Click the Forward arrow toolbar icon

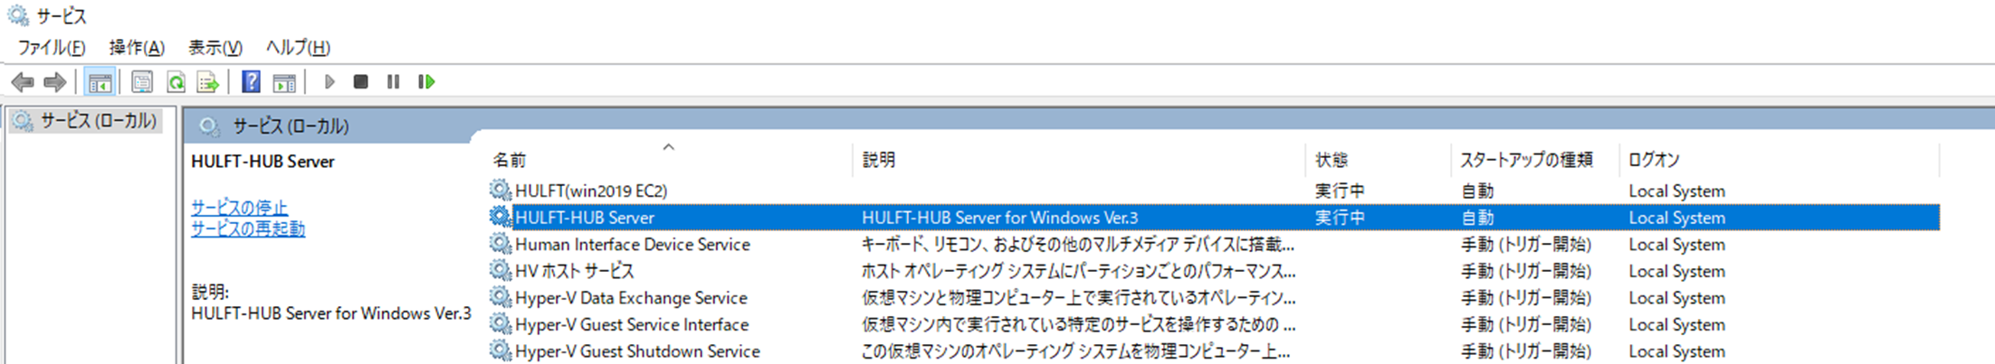55,82
